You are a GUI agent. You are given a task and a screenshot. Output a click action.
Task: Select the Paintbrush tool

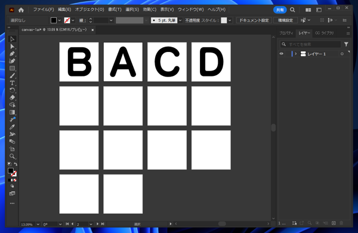12,76
